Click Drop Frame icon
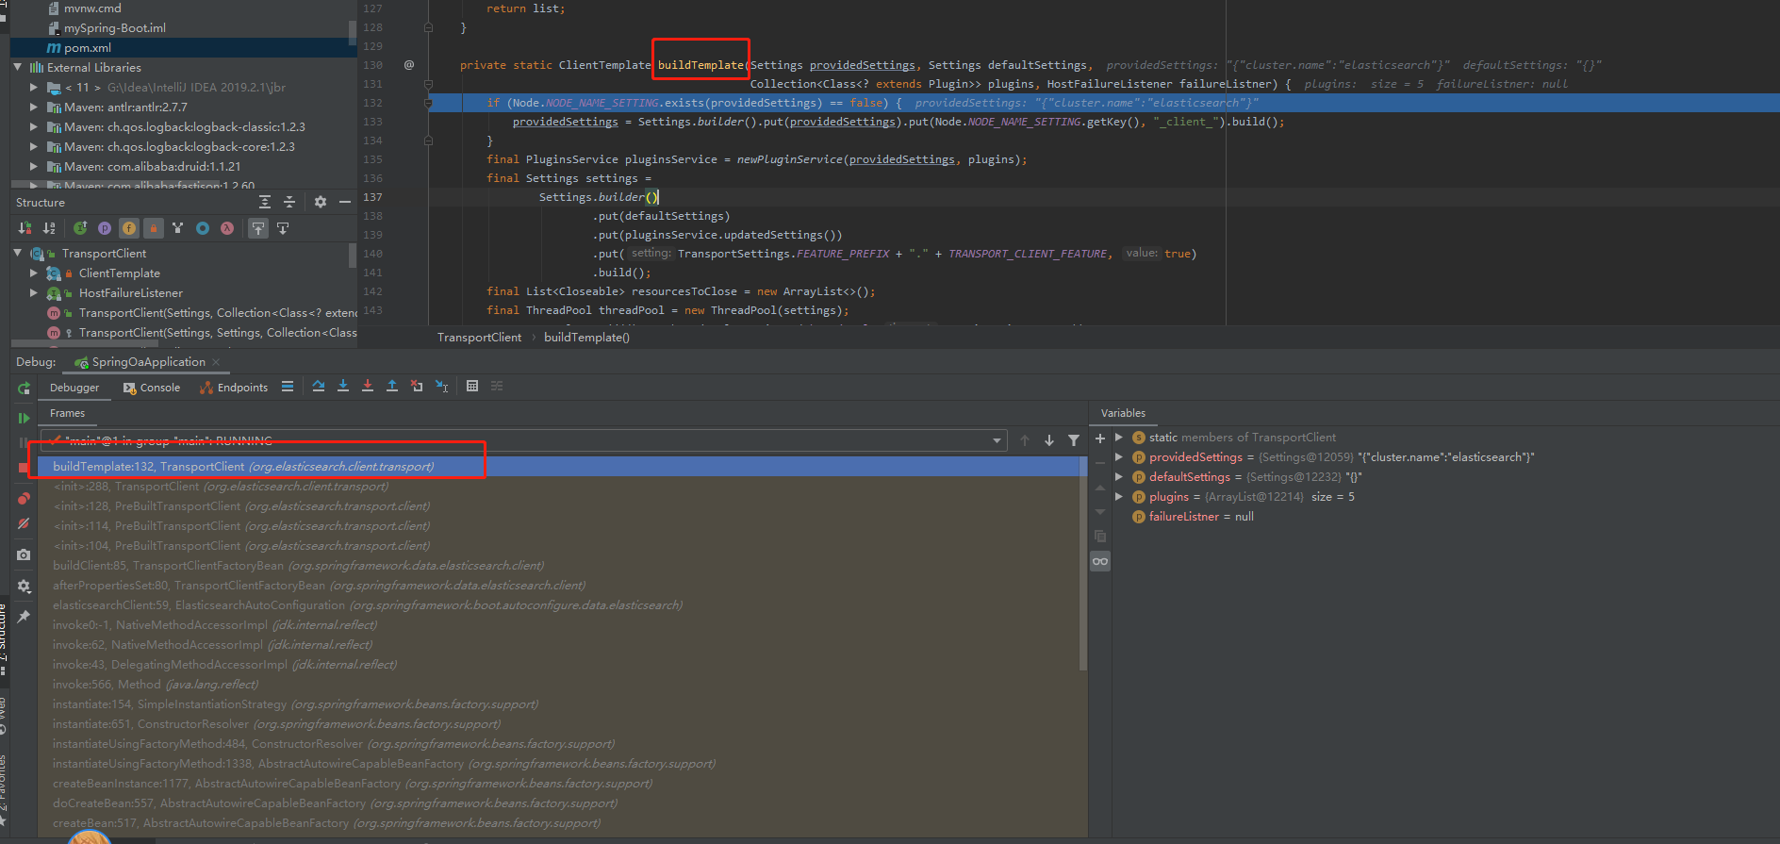The width and height of the screenshot is (1780, 844). [x=417, y=387]
